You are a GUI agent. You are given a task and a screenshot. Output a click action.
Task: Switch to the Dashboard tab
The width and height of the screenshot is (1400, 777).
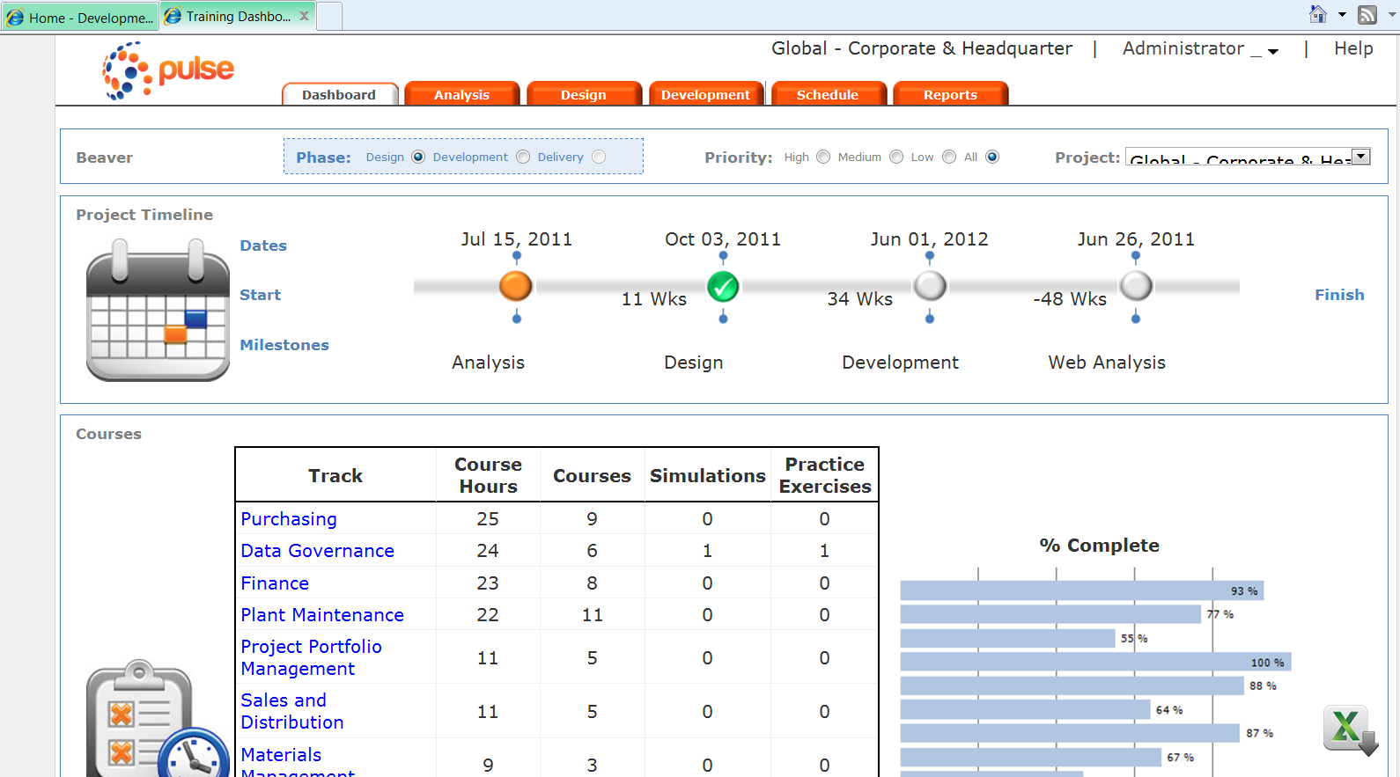pyautogui.click(x=339, y=94)
